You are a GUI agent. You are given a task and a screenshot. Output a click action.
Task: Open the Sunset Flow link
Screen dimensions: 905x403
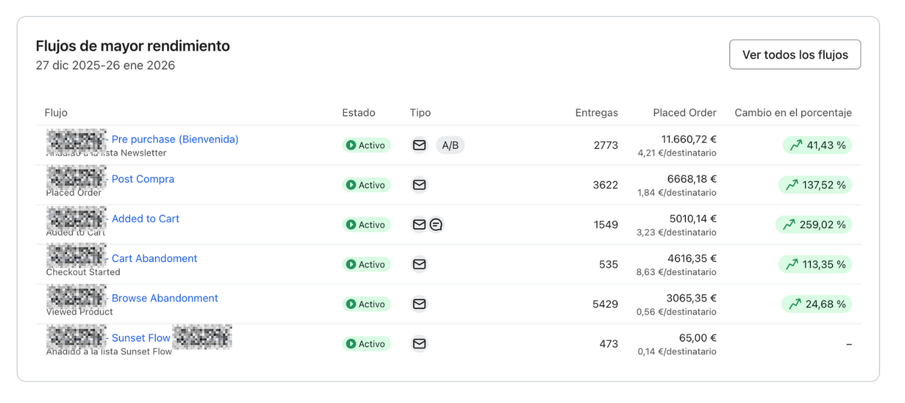141,338
